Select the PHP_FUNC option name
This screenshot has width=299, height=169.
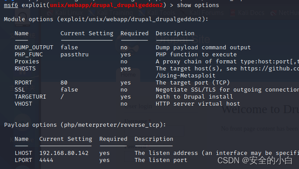click(x=29, y=55)
